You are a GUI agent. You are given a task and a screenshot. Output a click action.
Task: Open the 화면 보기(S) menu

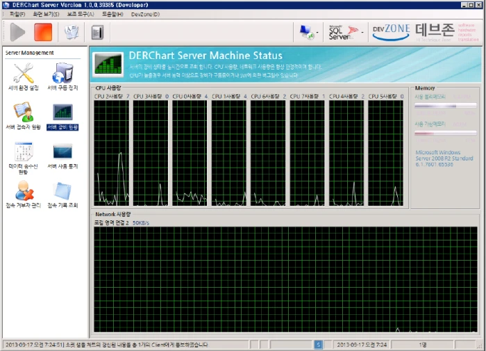46,15
